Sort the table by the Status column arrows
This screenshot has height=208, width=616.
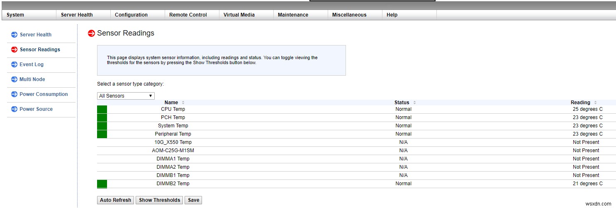[x=414, y=103]
